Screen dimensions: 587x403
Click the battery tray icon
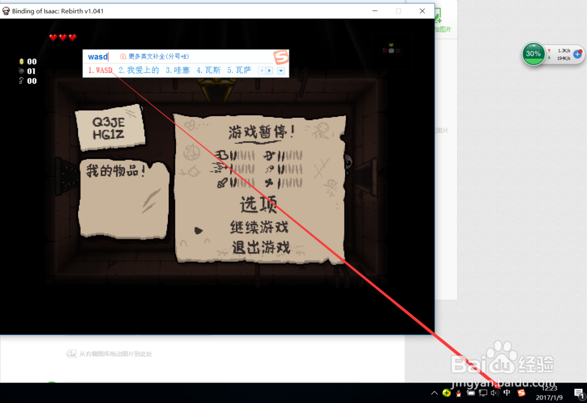471,393
